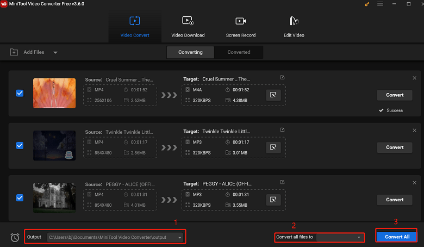Screen dimensions: 424x247
Task: Click the Twinkle Twinkle video thumbnail
Action: point(54,146)
